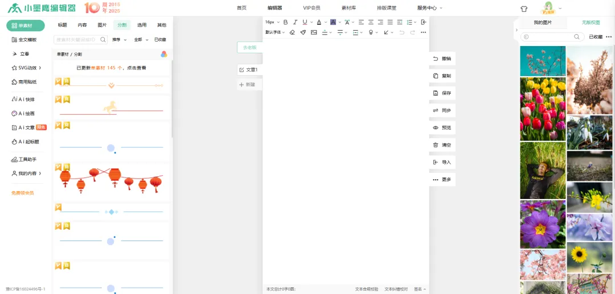Select the red lantern divider material
Screen dimensions: 615x294
coord(112,181)
